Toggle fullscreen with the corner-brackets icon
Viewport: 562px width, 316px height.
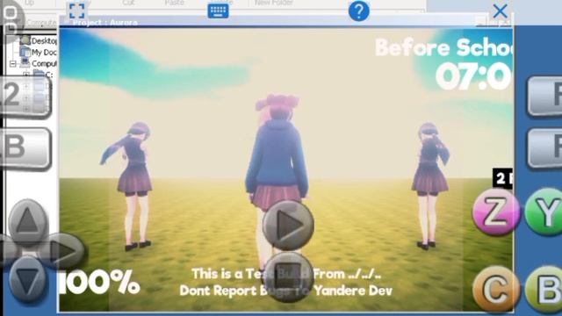click(77, 11)
